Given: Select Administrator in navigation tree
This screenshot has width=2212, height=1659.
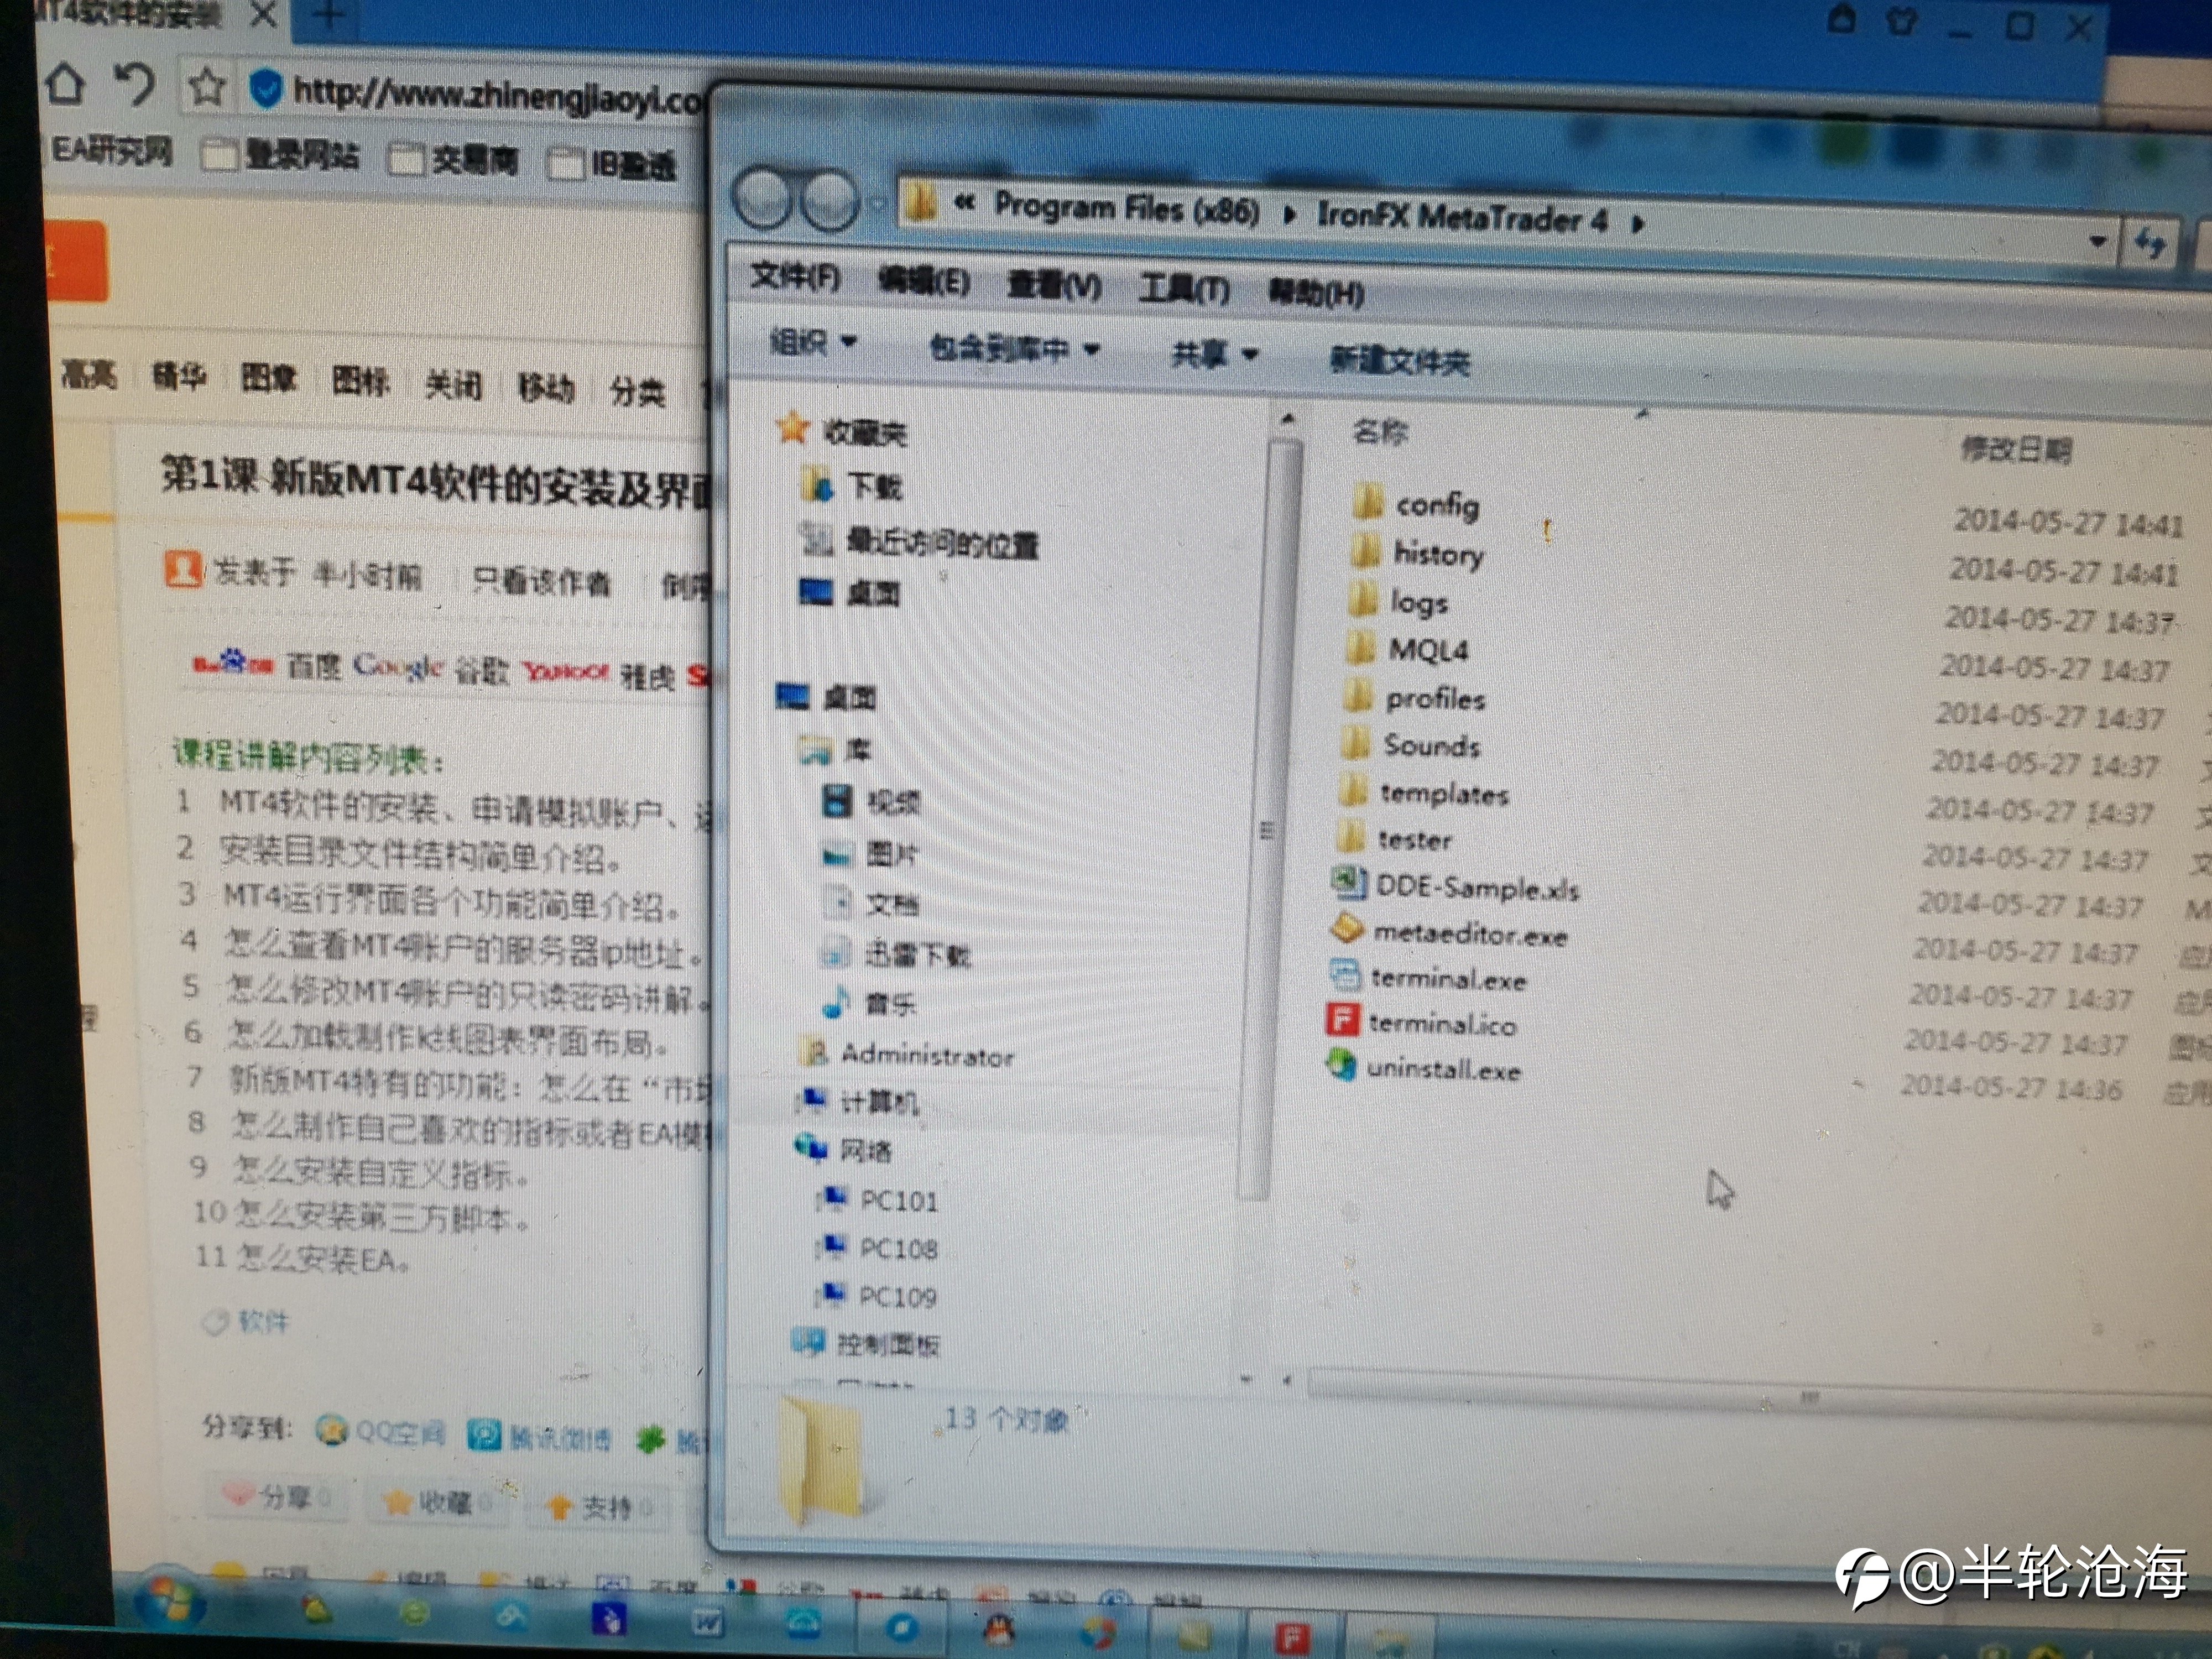Looking at the screenshot, I should click(907, 1053).
